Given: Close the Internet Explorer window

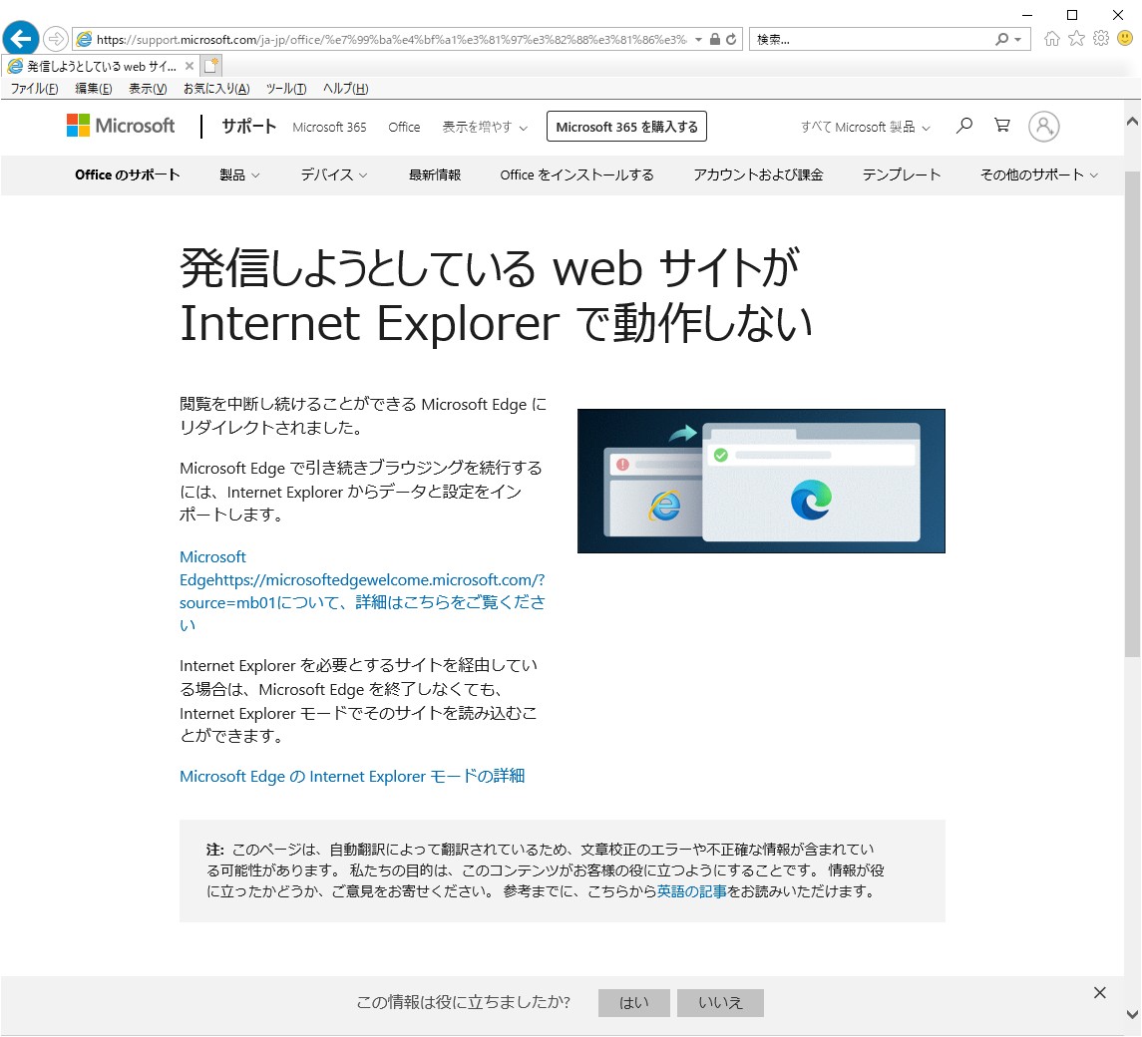Looking at the screenshot, I should click(1118, 15).
